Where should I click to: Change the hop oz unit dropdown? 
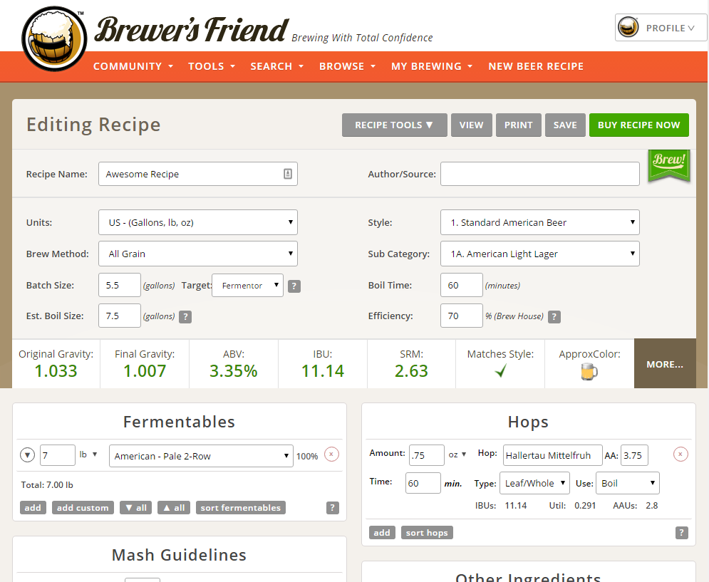click(x=457, y=454)
